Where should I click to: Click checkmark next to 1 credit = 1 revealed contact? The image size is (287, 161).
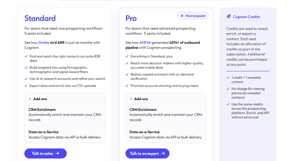tap(228, 77)
